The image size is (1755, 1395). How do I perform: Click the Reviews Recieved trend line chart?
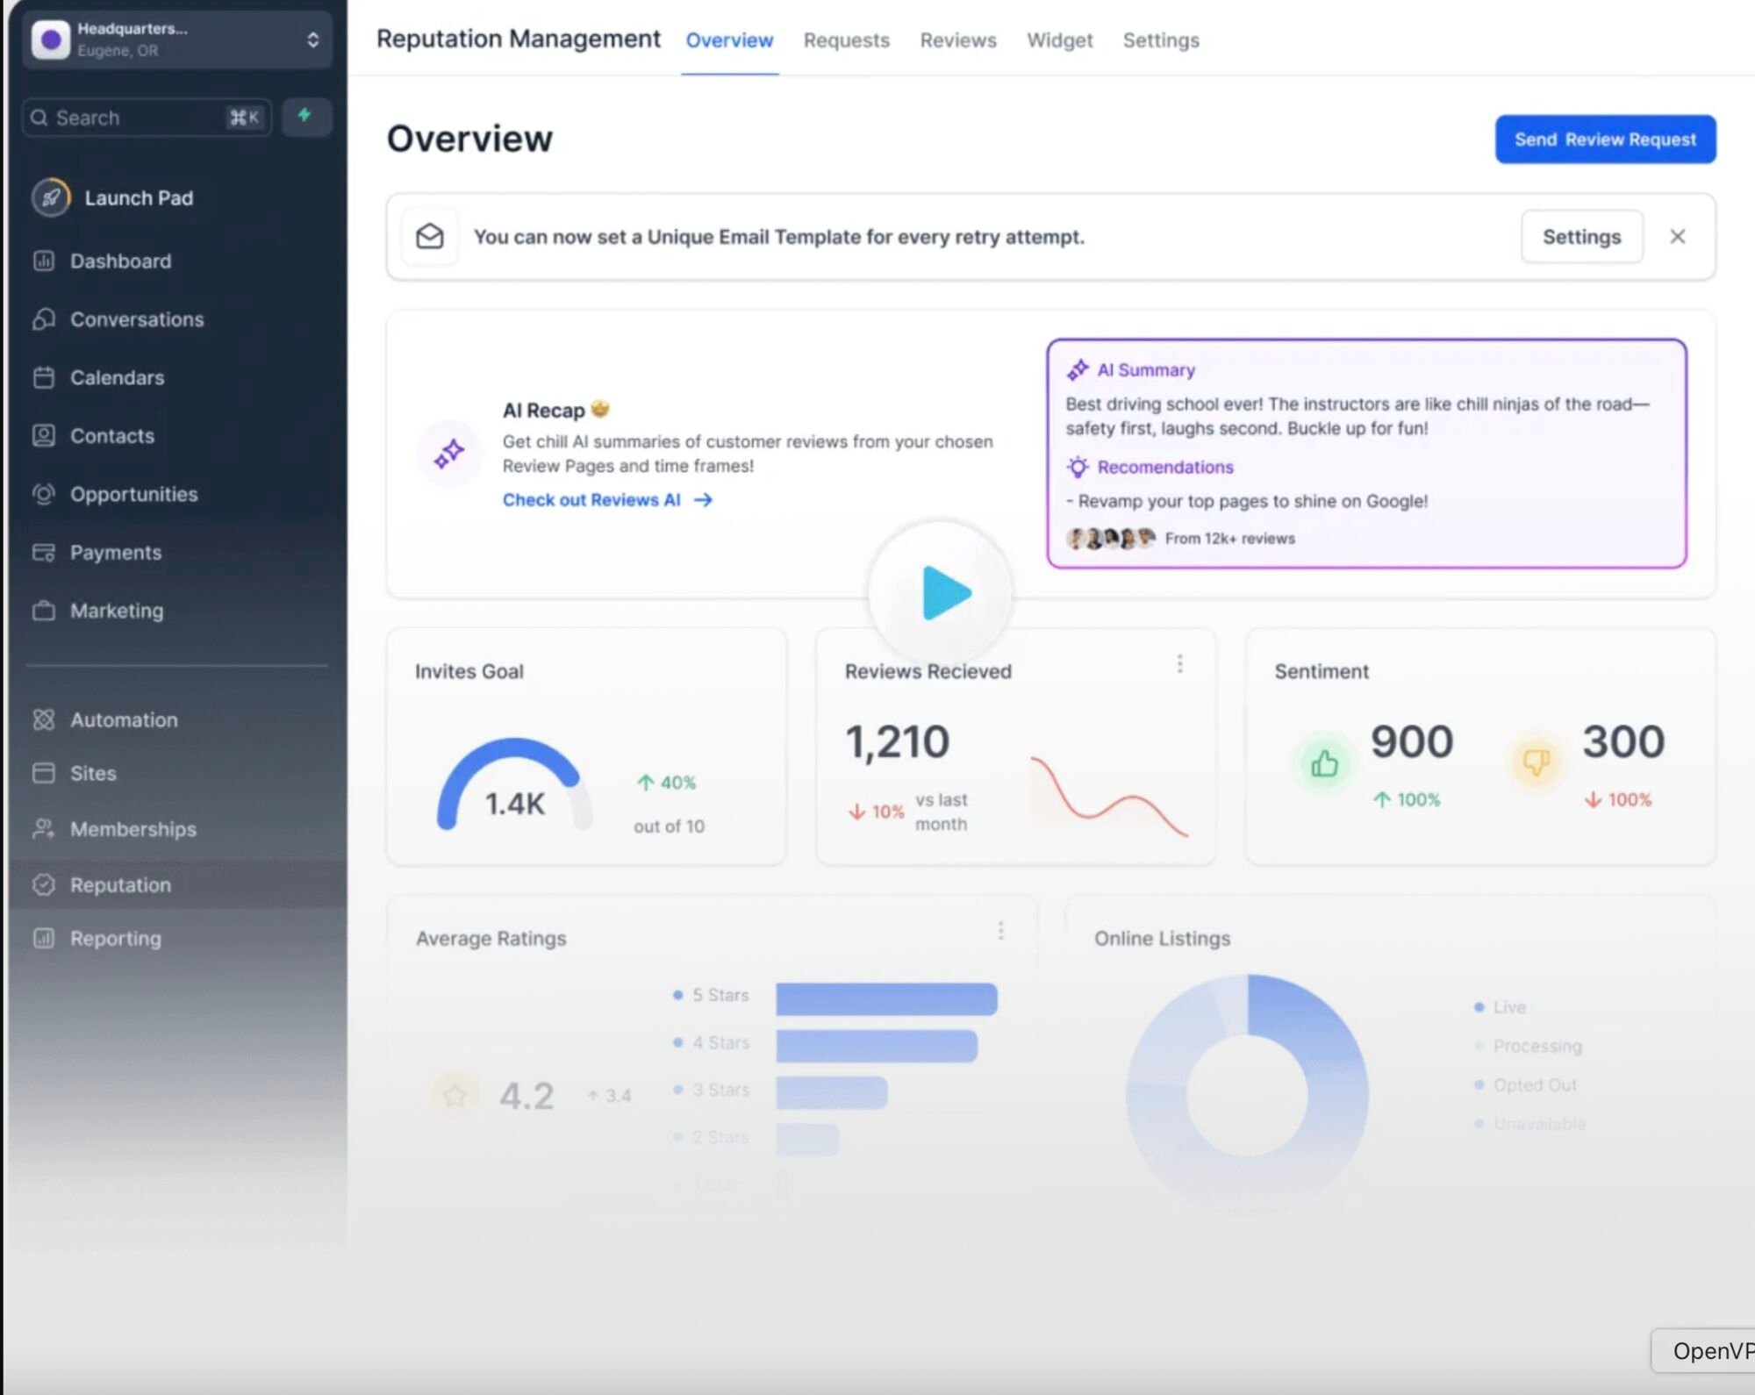pyautogui.click(x=1109, y=797)
